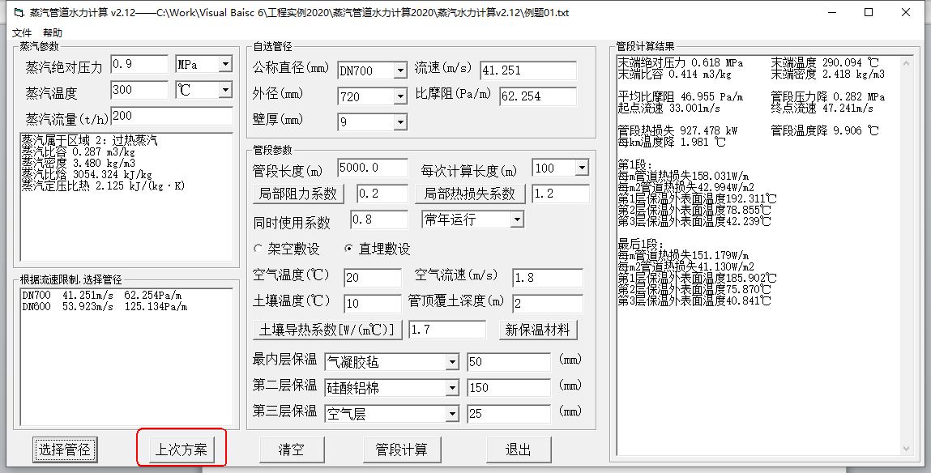Select DN600 row in pipe diameter list
Image resolution: width=931 pixels, height=473 pixels.
pyautogui.click(x=105, y=307)
